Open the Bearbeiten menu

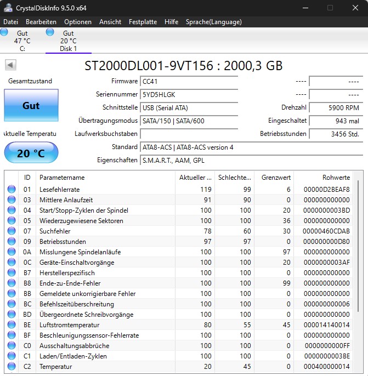[x=41, y=22]
